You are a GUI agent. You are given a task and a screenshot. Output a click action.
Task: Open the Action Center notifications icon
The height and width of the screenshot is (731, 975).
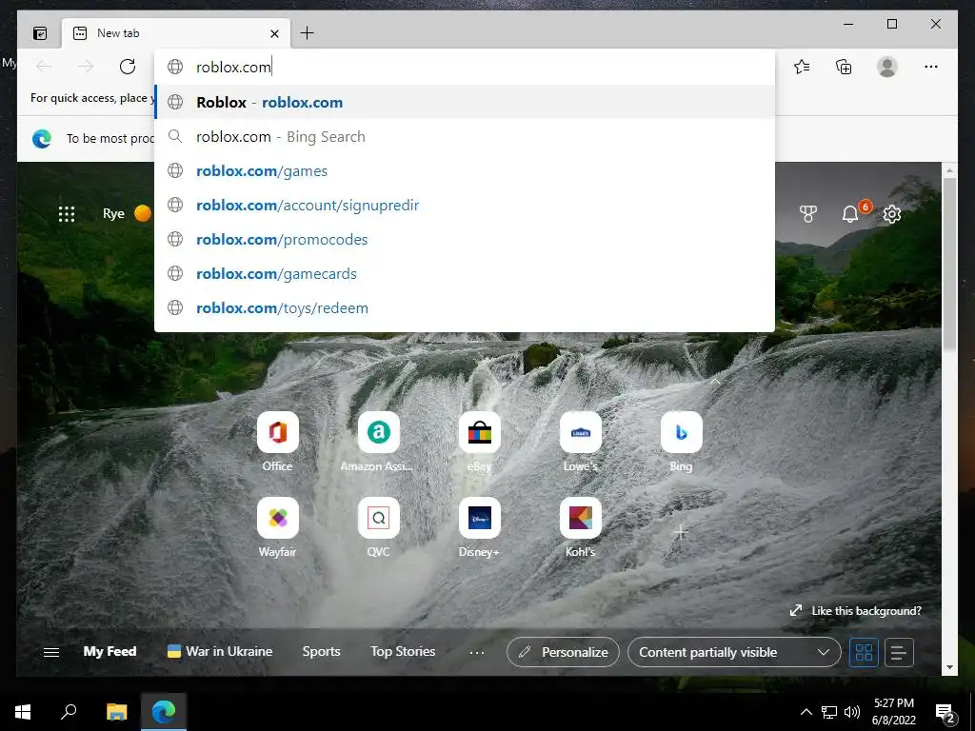pos(945,712)
